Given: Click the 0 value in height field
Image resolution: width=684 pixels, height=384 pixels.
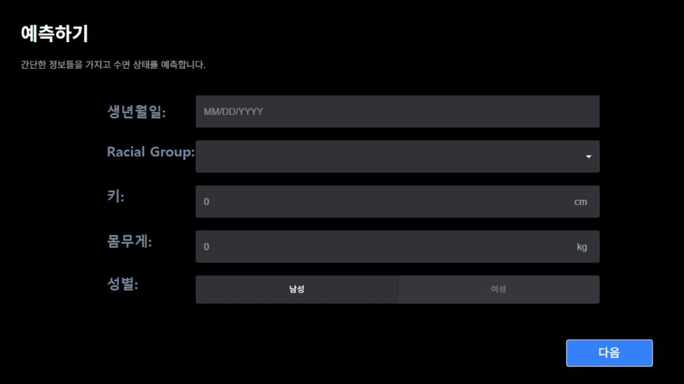Looking at the screenshot, I should coord(206,202).
